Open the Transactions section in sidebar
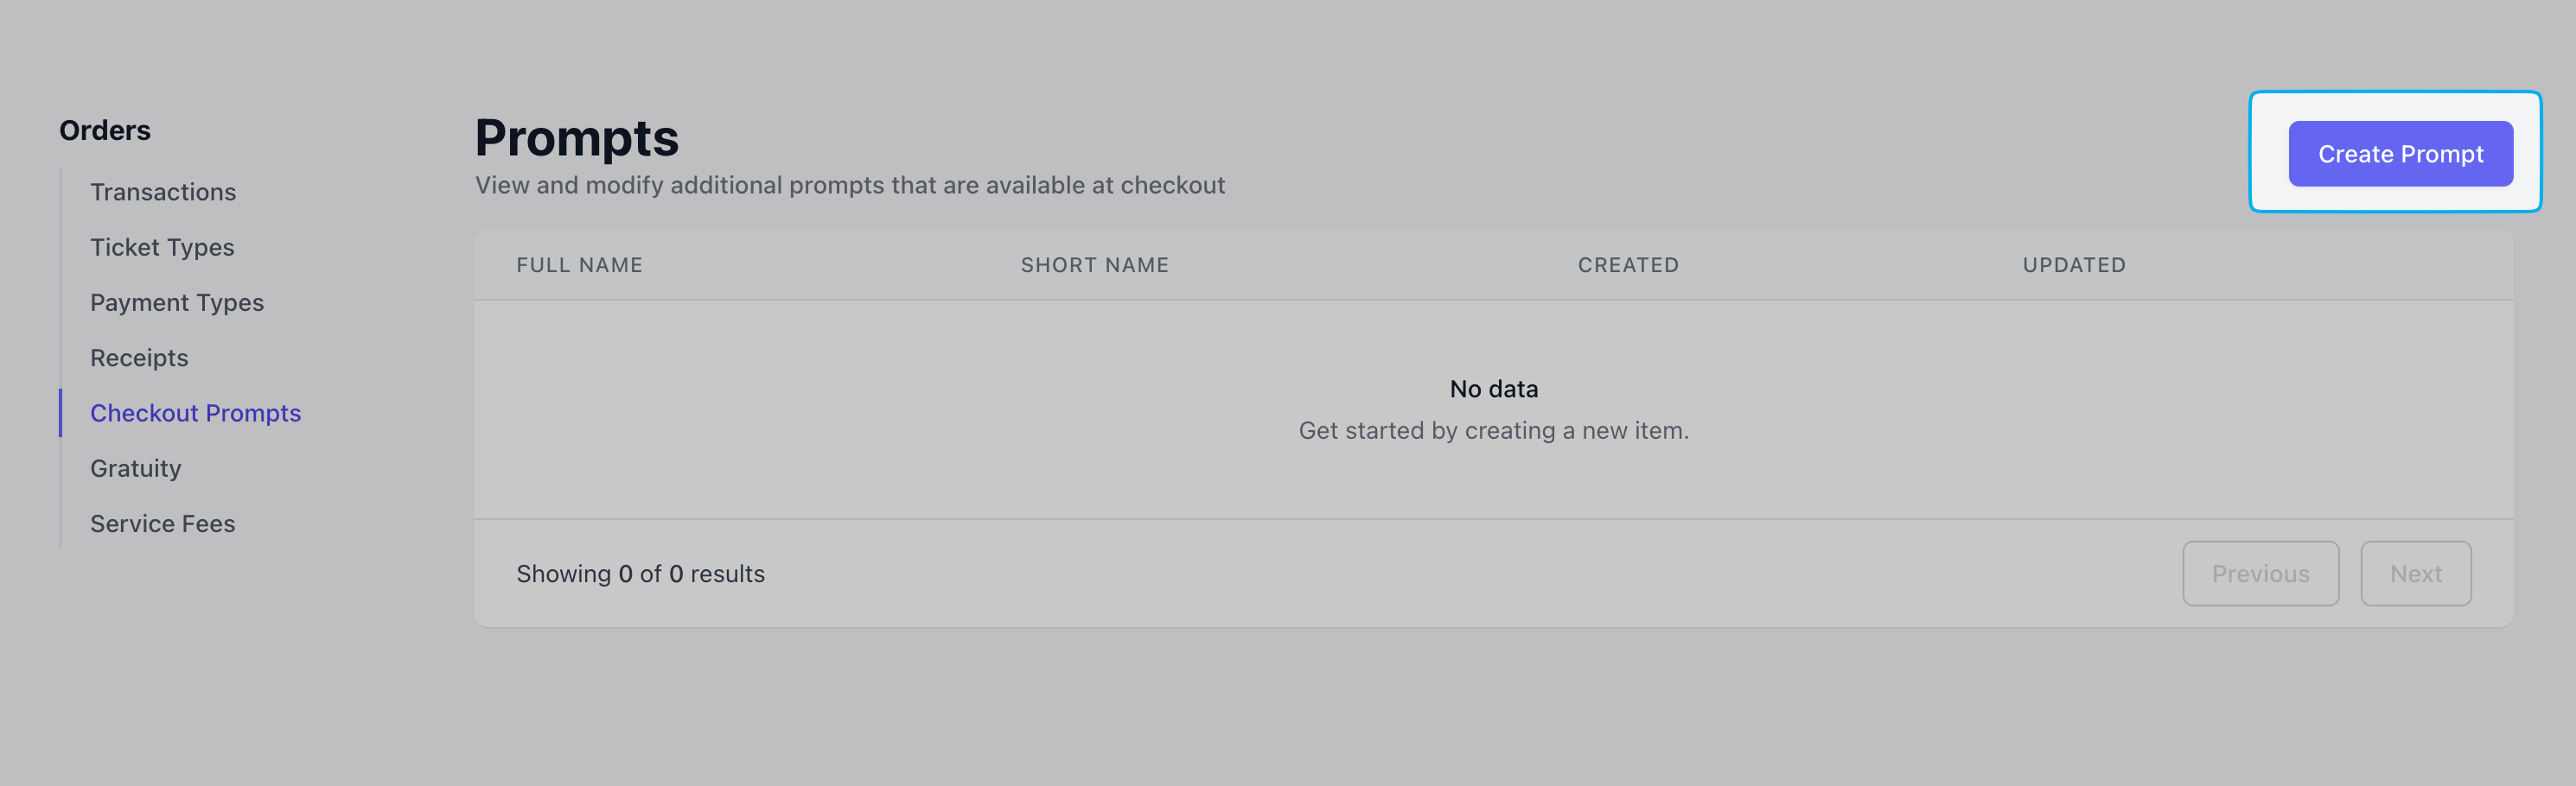The image size is (2576, 786). pyautogui.click(x=163, y=192)
